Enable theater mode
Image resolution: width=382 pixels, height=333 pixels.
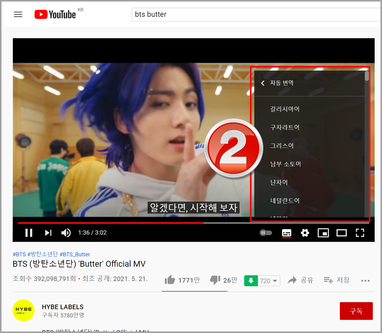click(342, 233)
